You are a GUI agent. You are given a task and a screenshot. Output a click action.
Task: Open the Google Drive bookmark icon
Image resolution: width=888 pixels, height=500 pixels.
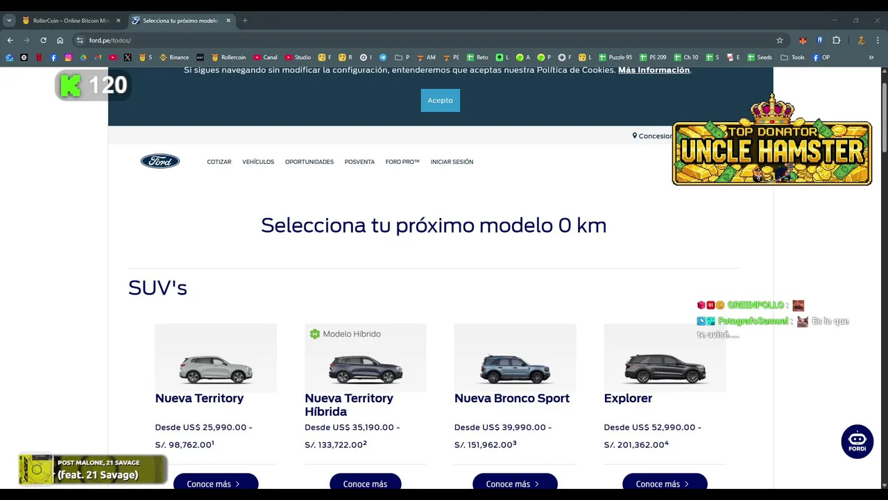(x=83, y=58)
